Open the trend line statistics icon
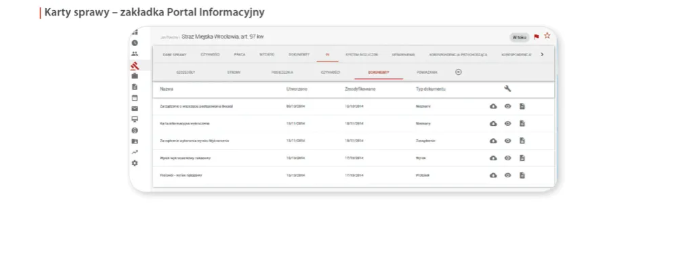 135,152
